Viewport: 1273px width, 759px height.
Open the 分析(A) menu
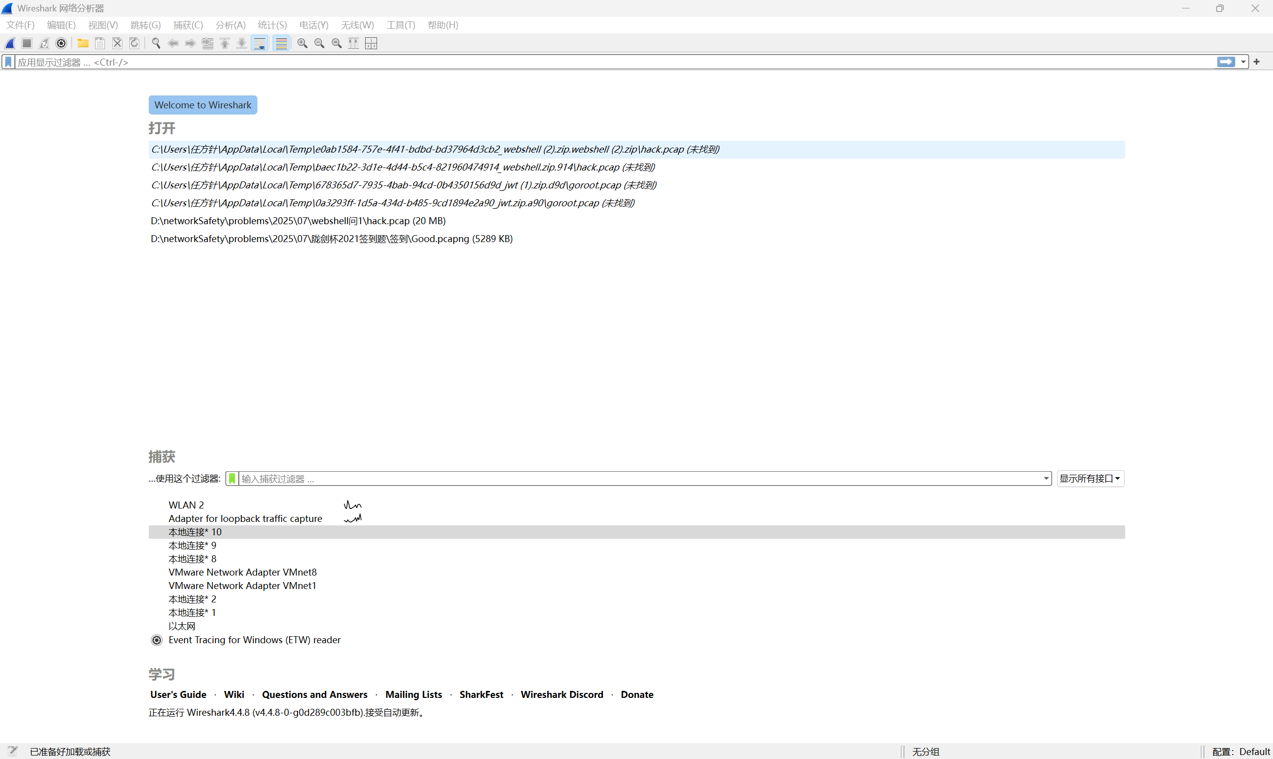point(230,25)
